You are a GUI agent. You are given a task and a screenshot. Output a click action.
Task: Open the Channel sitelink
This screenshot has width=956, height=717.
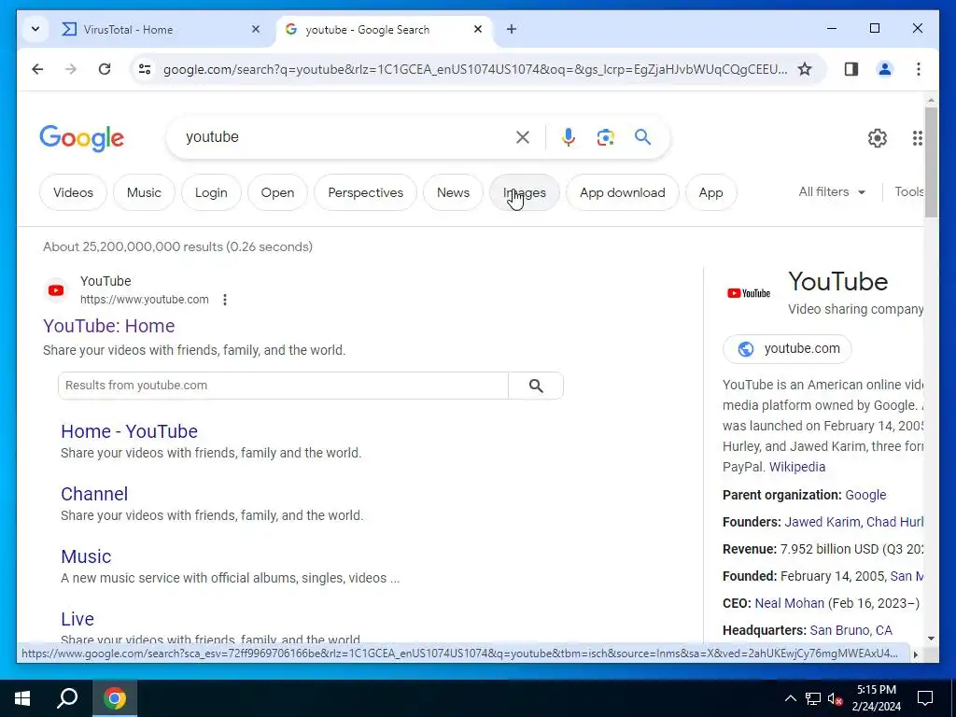94,494
